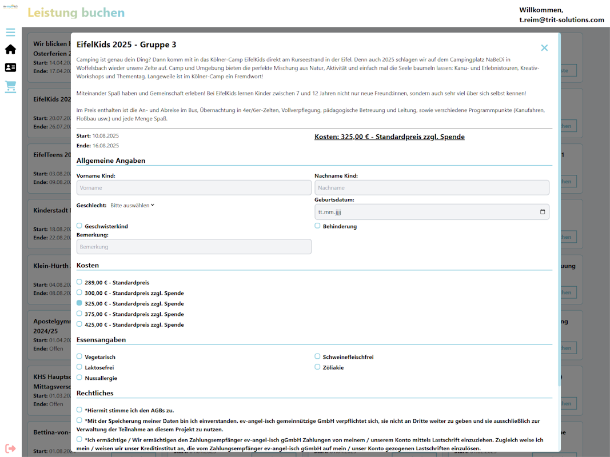
Task: Focus the Nachname Kind field
Action: 432,188
